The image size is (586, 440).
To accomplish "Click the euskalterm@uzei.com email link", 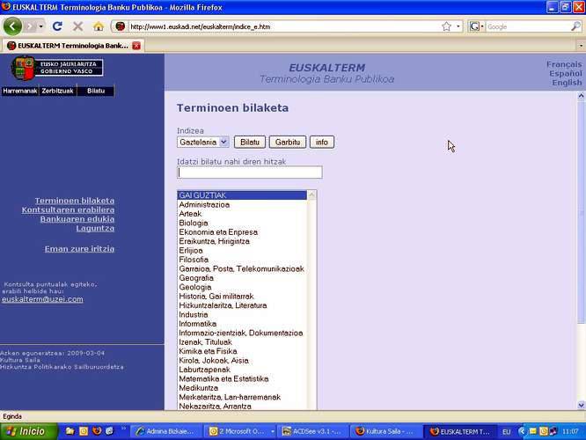I will point(42,299).
